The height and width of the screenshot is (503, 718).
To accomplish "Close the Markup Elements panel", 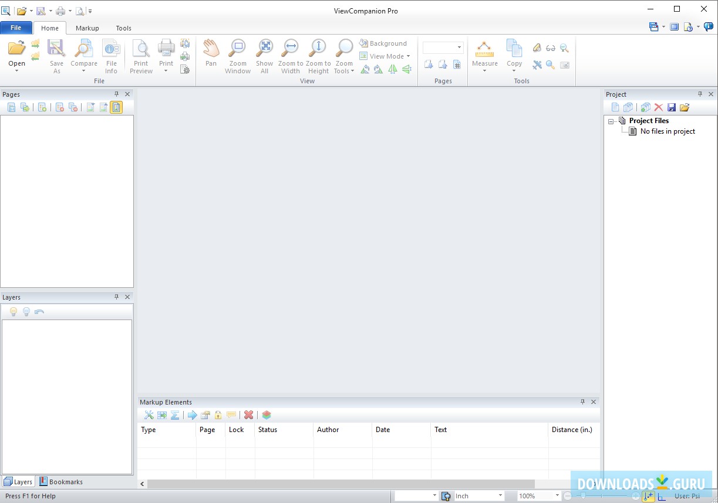I will [594, 402].
